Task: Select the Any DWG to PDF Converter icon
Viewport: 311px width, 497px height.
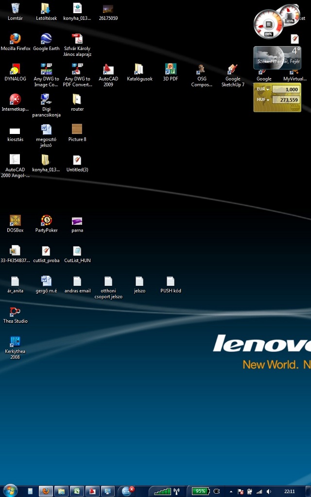Action: [77, 75]
